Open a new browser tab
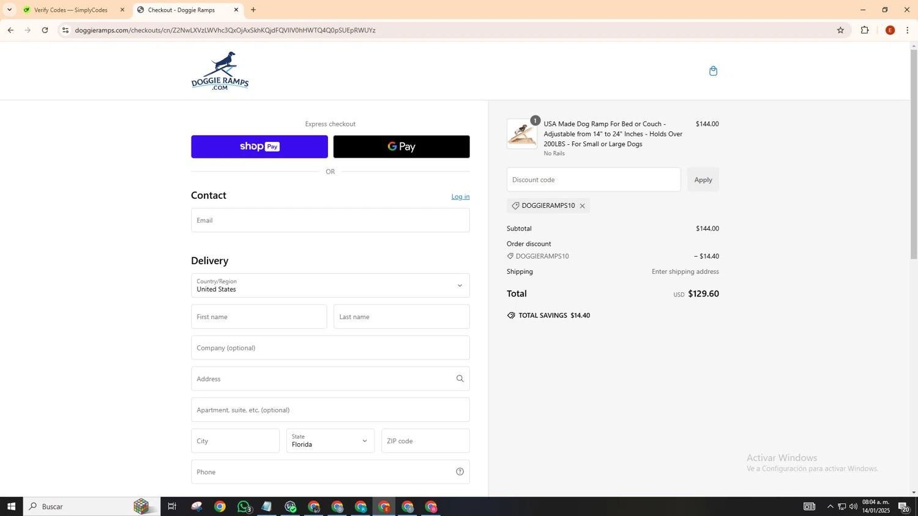The height and width of the screenshot is (516, 918). pos(253,10)
